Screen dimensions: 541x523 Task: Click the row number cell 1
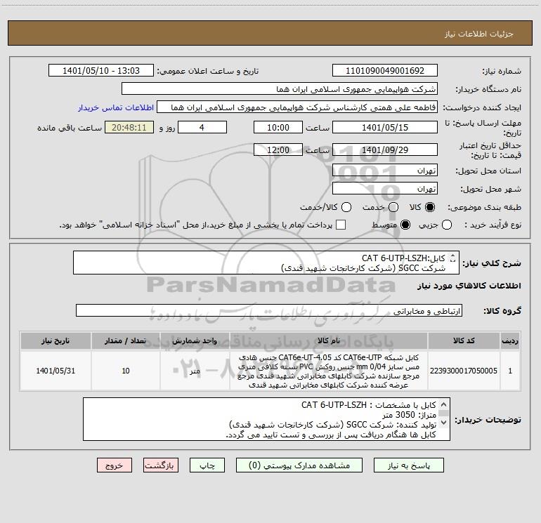pos(510,371)
